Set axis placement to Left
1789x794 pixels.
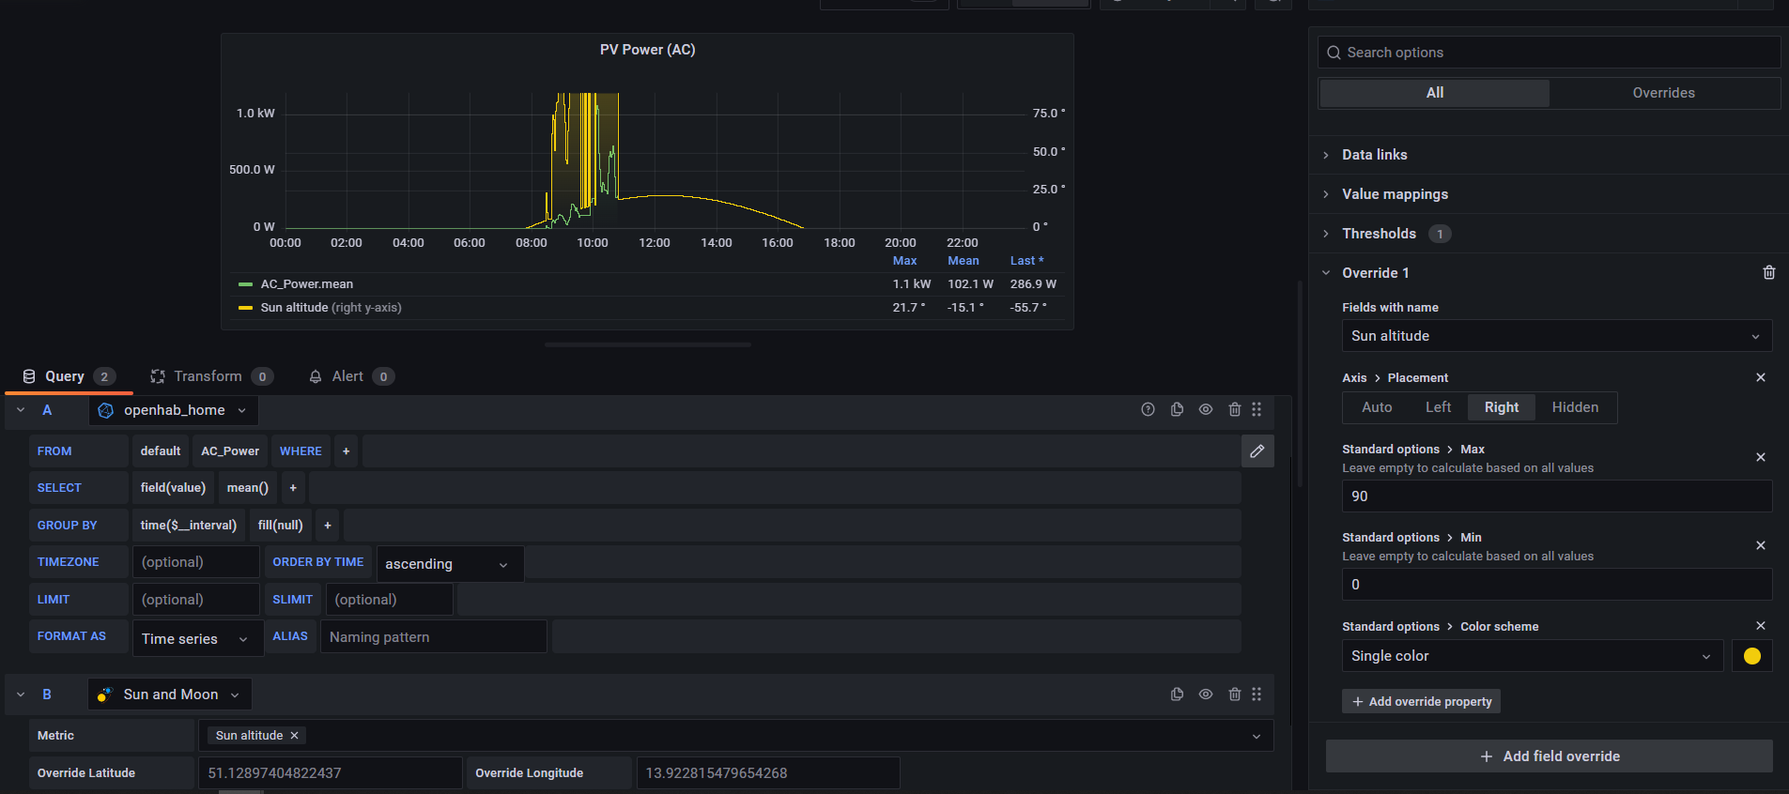pos(1438,407)
